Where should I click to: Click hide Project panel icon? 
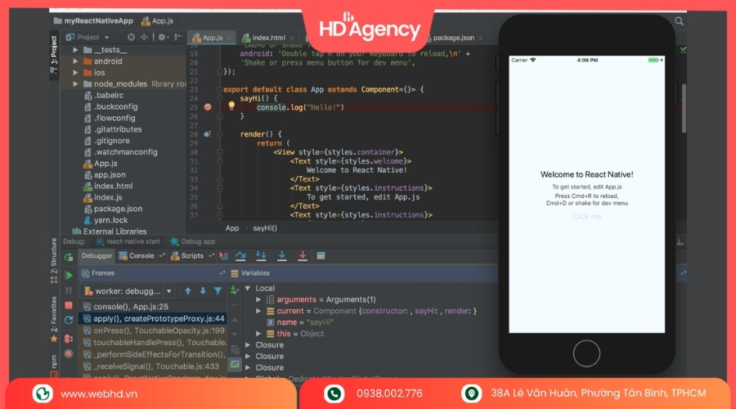178,37
